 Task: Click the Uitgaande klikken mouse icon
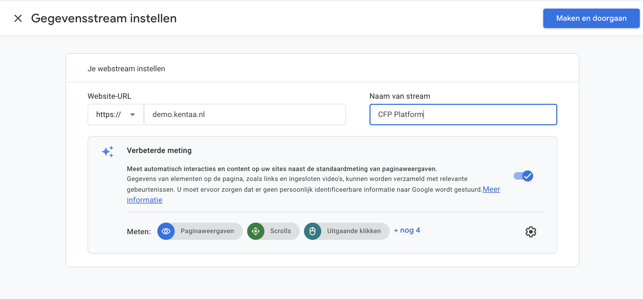click(313, 231)
